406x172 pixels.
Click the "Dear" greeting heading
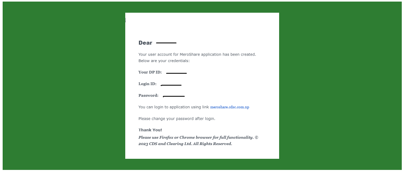click(x=145, y=43)
